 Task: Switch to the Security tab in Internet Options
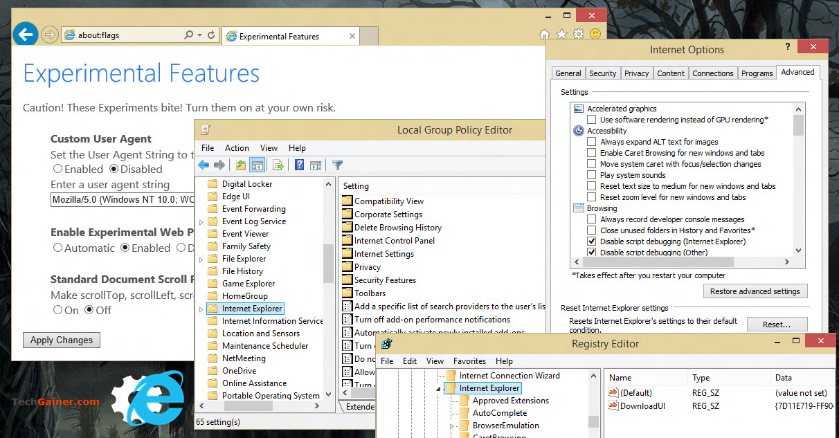602,73
